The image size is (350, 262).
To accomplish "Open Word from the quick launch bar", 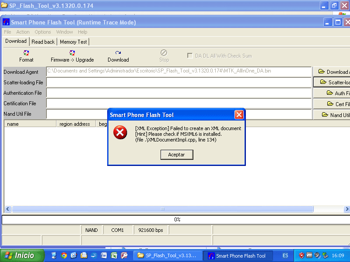I will click(x=104, y=255).
